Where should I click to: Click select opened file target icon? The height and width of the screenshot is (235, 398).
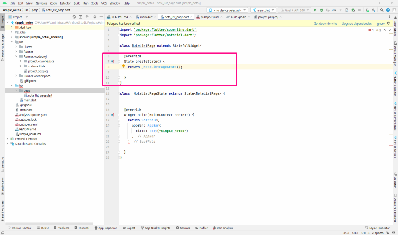click(x=74, y=17)
